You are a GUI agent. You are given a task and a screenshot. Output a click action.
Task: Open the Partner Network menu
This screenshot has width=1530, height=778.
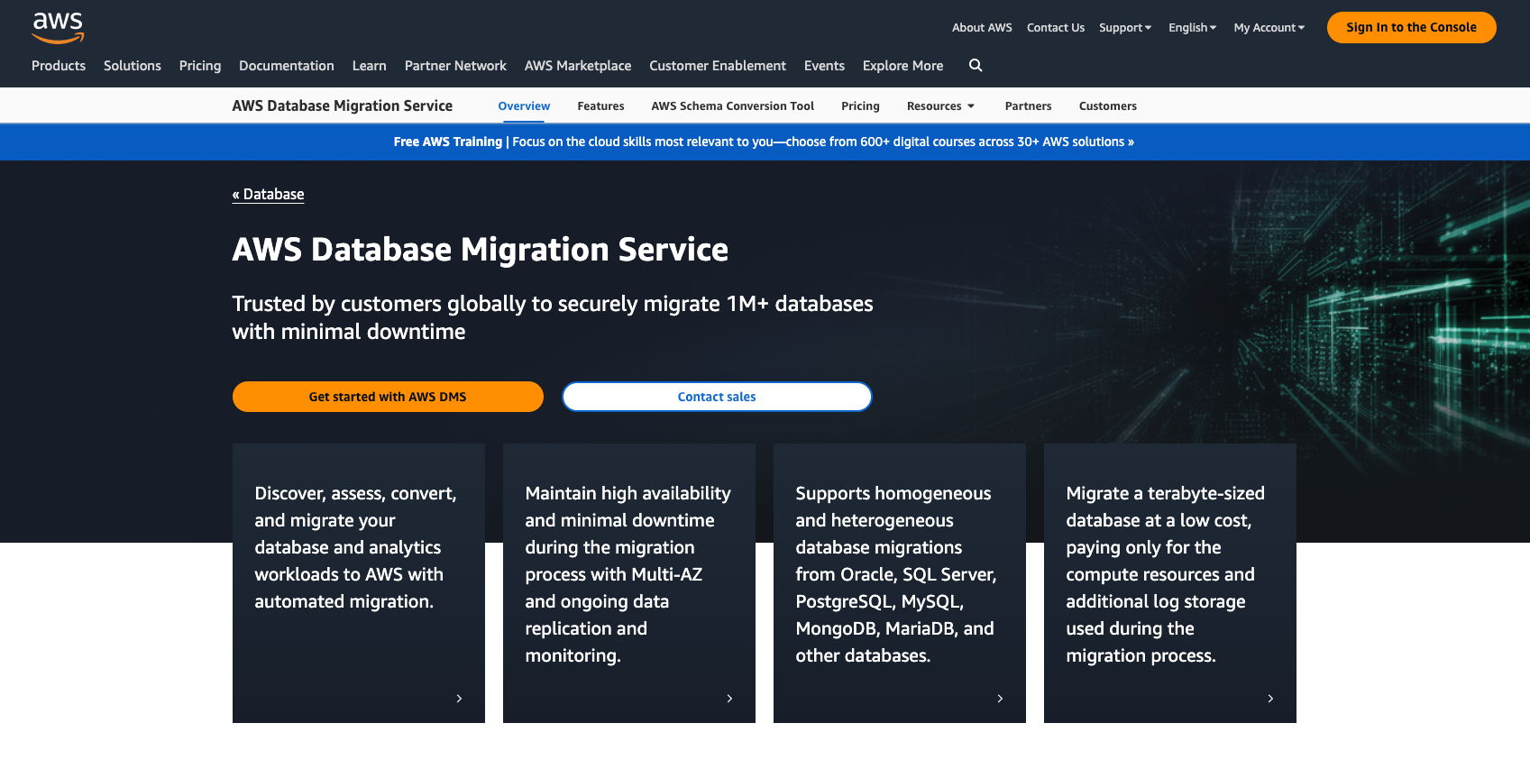(x=455, y=66)
